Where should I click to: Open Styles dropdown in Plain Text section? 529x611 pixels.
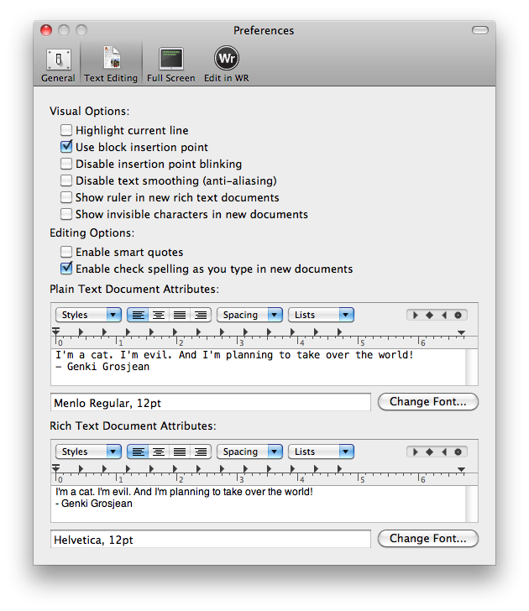coord(88,315)
